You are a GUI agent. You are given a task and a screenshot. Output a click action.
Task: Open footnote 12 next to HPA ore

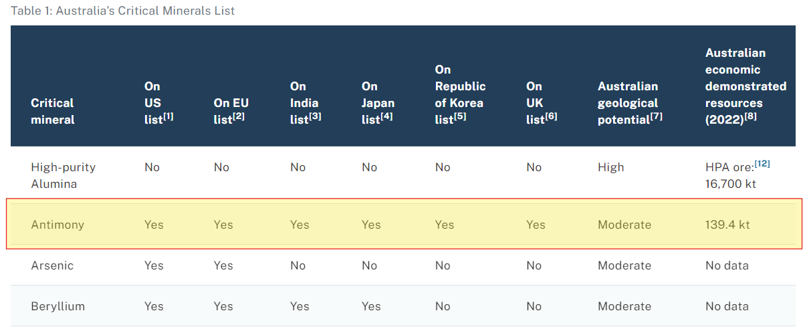tap(762, 163)
